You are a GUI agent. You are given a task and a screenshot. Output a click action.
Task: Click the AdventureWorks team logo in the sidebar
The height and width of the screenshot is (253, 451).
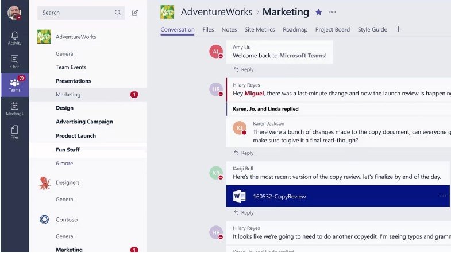pos(44,37)
